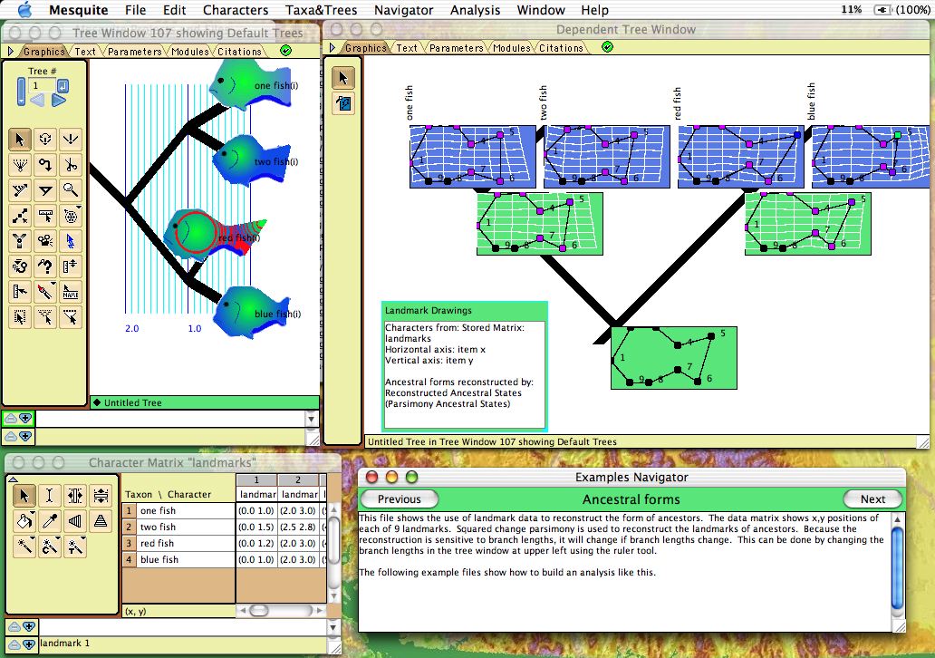Screen dimensions: 935x658
Task: Select the red fish taxon row
Action: [x=159, y=544]
